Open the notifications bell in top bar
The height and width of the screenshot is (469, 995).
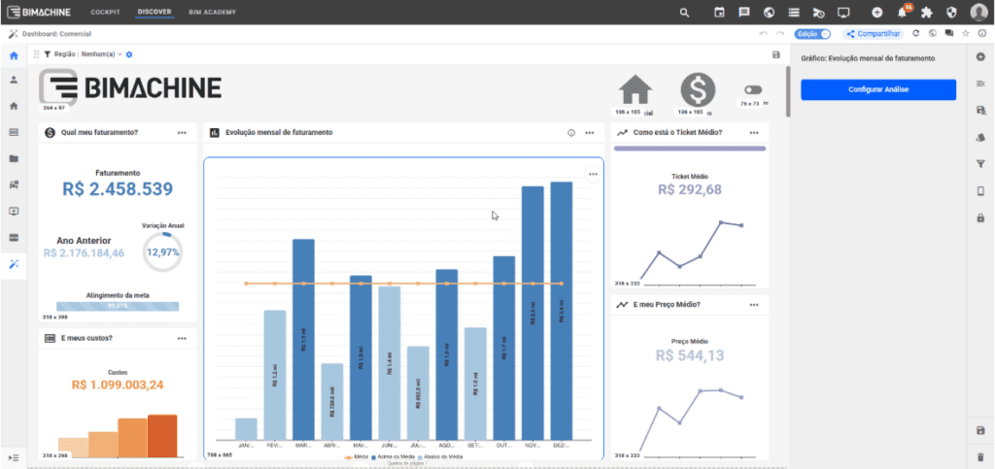pyautogui.click(x=903, y=13)
